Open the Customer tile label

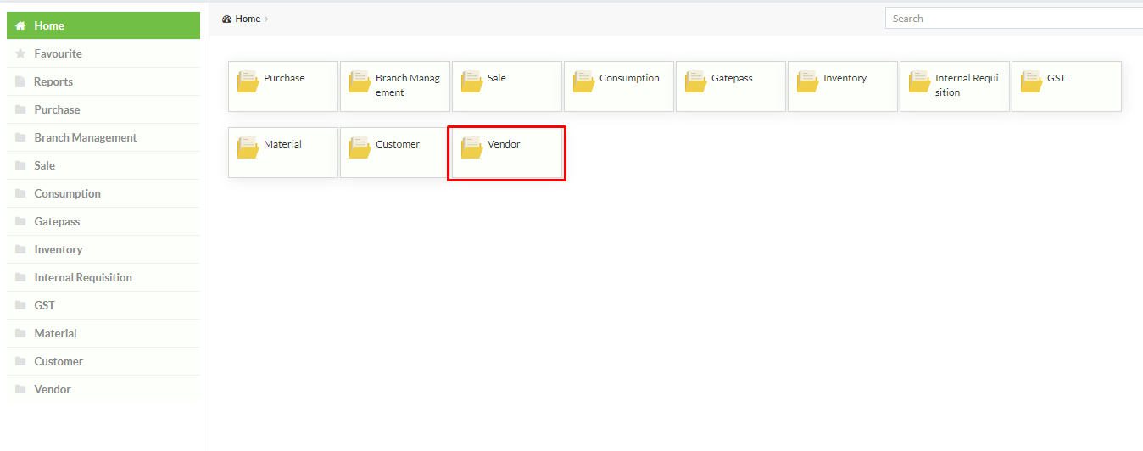click(x=398, y=144)
